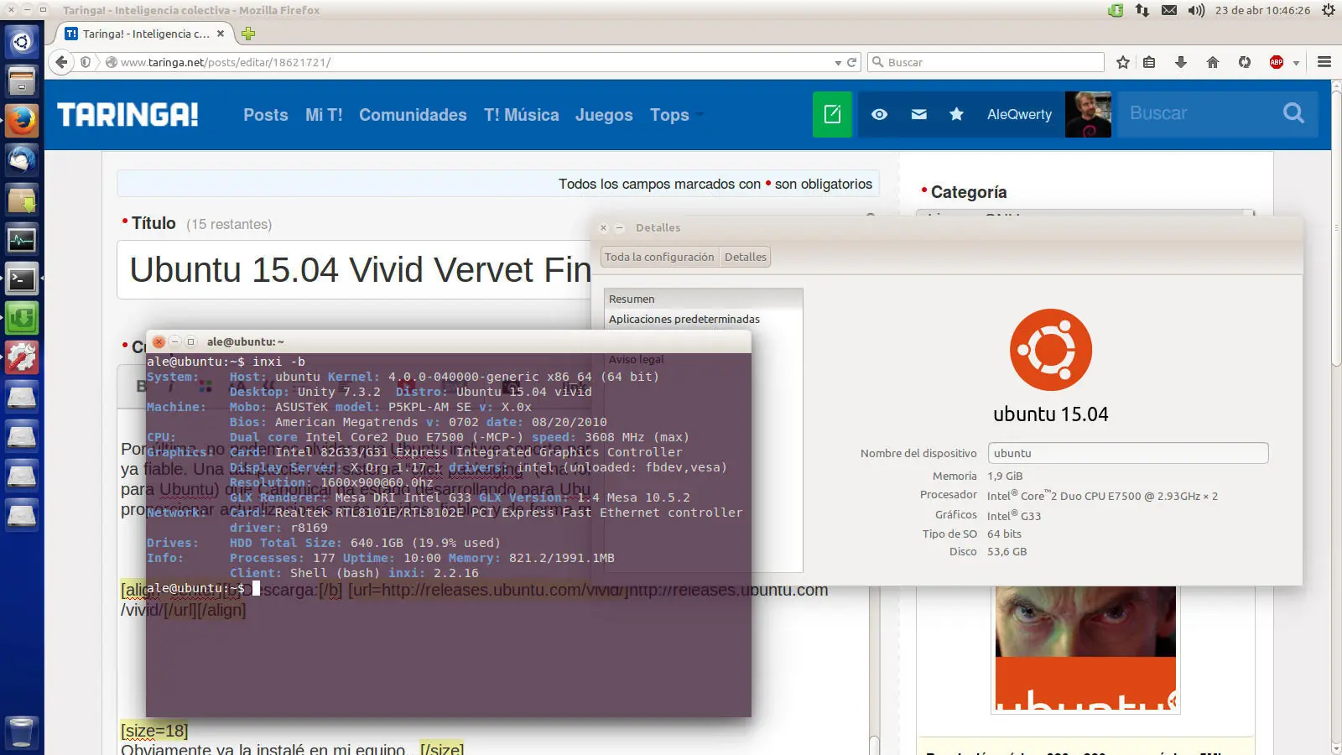Screen dimensions: 1342x755
Task: Open Taringa favorites star icon
Action: coord(956,114)
